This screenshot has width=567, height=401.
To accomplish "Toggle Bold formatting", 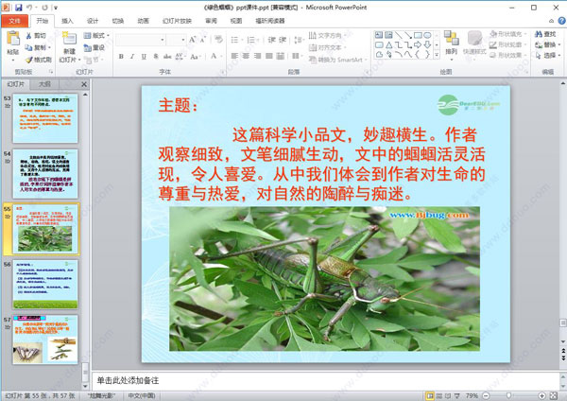I will pyautogui.click(x=121, y=56).
